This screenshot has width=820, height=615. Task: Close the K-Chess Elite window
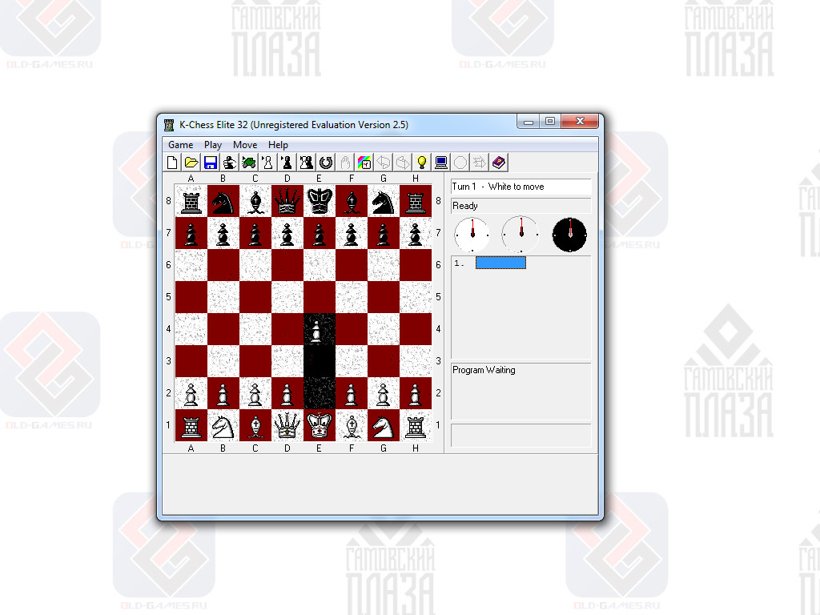(x=580, y=122)
